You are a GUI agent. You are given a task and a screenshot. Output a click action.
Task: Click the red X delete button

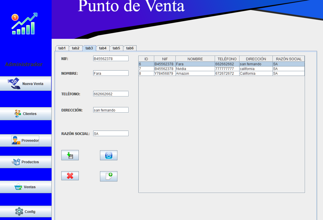tap(70, 176)
